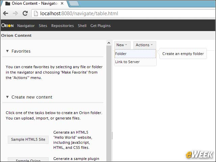Click the scroll up arrow of left pane
The width and height of the screenshot is (216, 162).
click(x=109, y=43)
